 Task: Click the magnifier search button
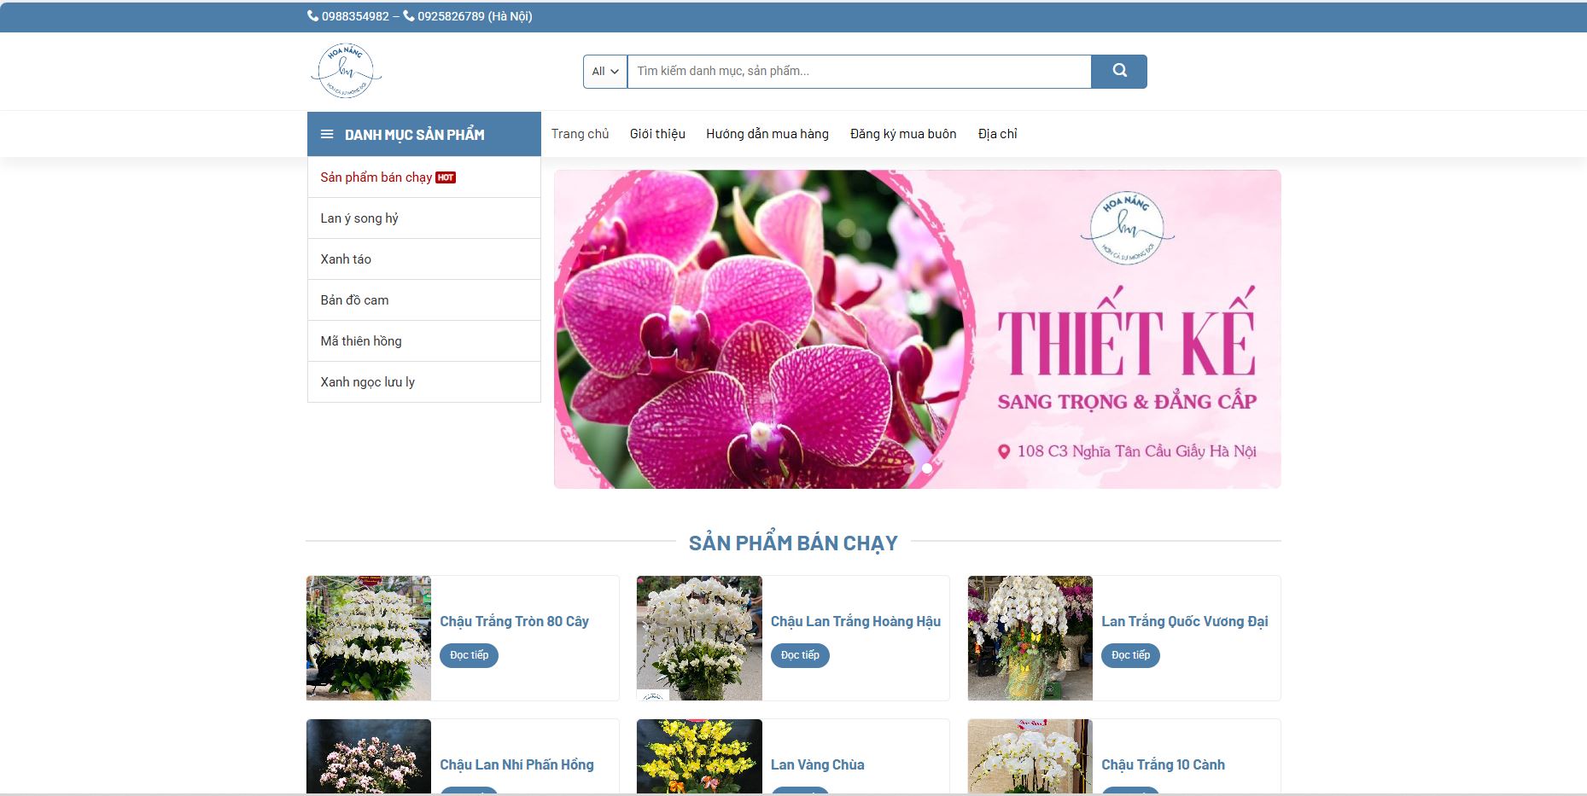pos(1119,72)
